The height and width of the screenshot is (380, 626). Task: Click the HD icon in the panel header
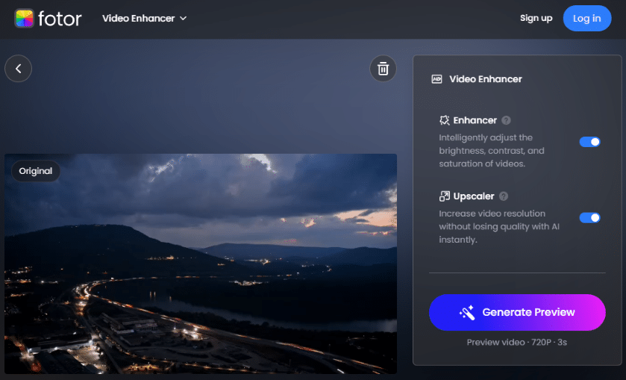tap(437, 79)
